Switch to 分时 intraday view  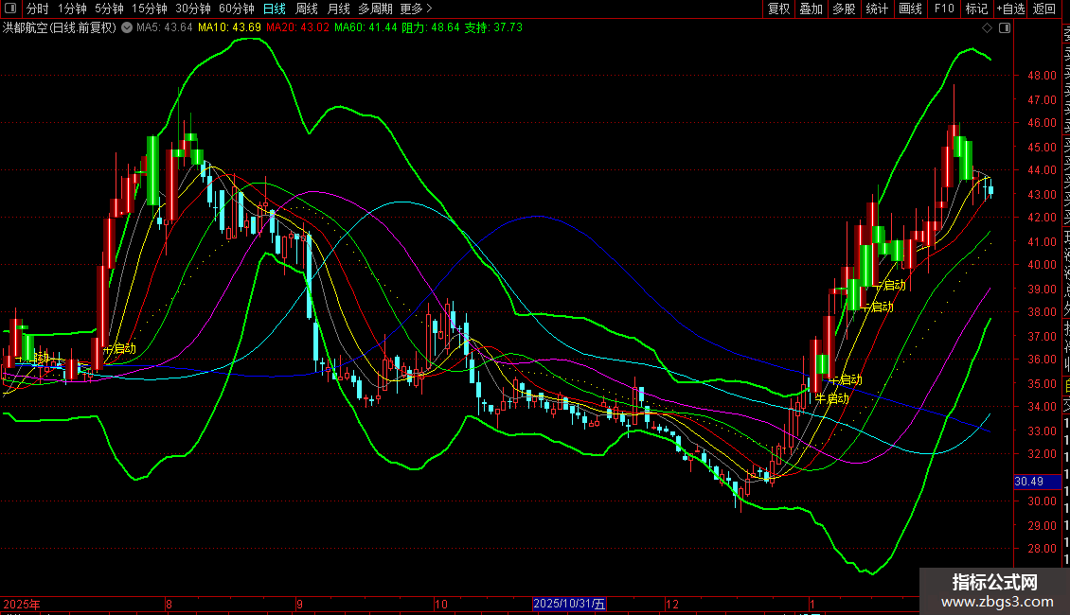click(37, 9)
